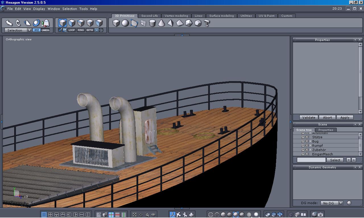Screen dimensions: 364x218
Task: Expand the Zubehör tree group
Action: coord(311,150)
